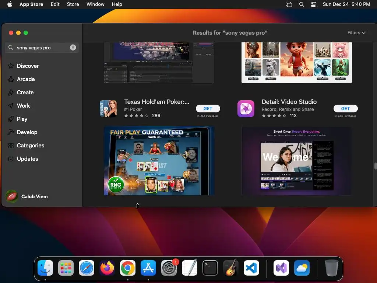Click the App Store dock icon
Screen dimensions: 377x283
[148, 268]
